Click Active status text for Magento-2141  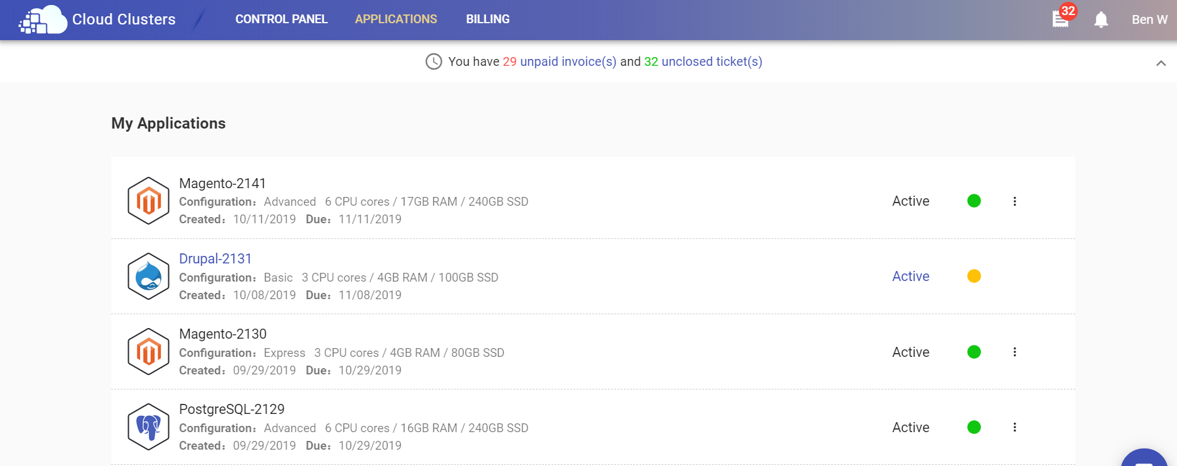[x=911, y=201]
